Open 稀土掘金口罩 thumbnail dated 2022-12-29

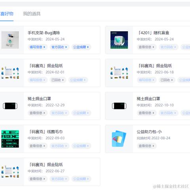tap(10, 106)
